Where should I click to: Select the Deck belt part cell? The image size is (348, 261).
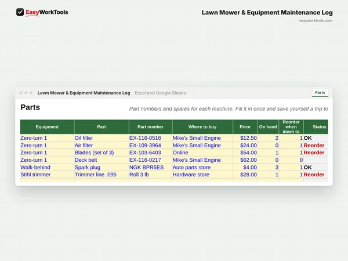pos(101,160)
